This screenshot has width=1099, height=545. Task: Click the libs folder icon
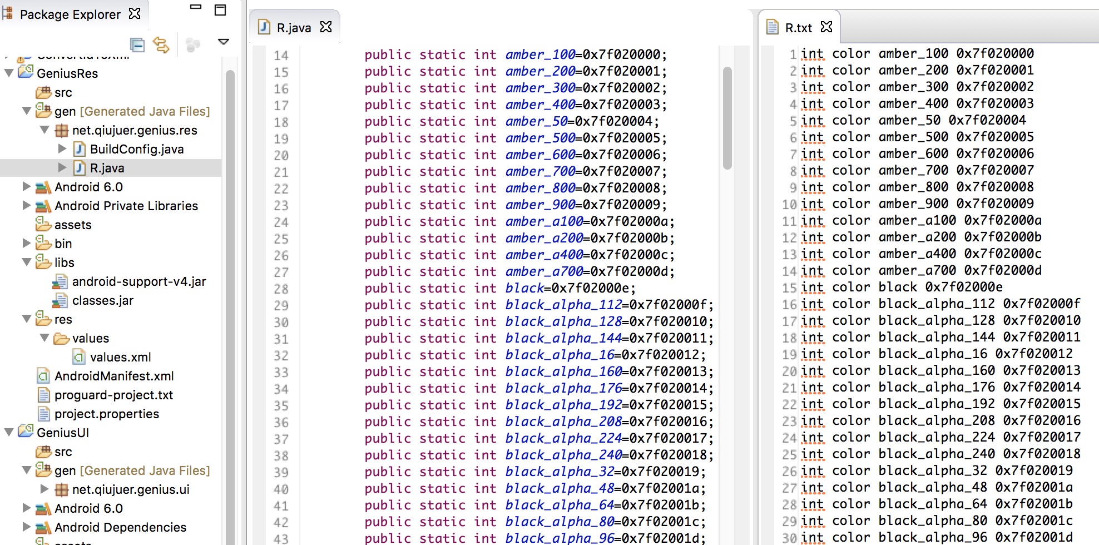pyautogui.click(x=43, y=262)
